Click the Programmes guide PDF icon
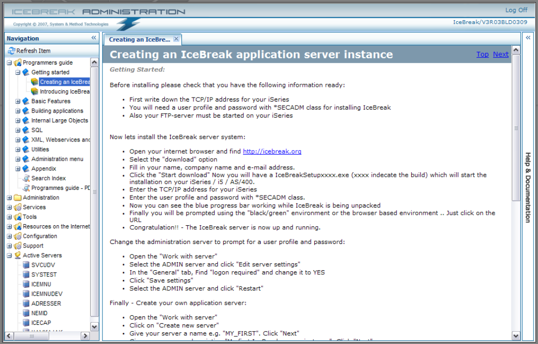Screen dimensions: 538x344 point(26,188)
